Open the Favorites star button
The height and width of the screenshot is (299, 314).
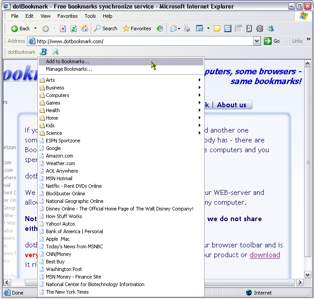[x=137, y=28]
